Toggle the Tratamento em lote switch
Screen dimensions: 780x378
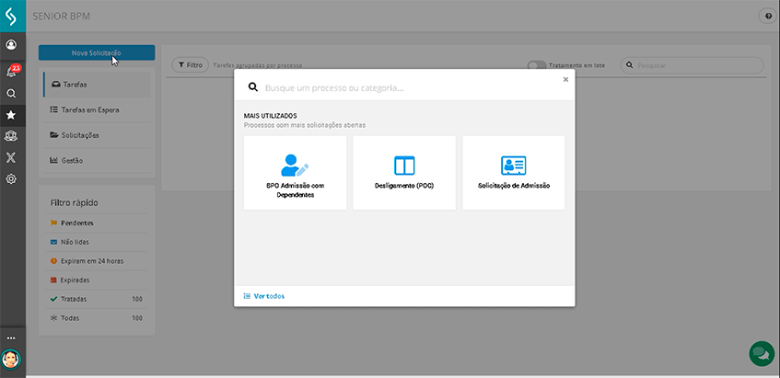pyautogui.click(x=536, y=66)
